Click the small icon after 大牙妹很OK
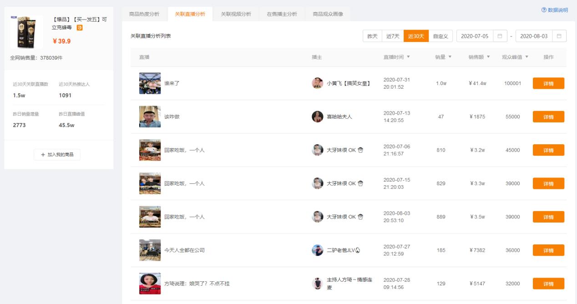Viewport: 577px width, 304px height. tap(360, 150)
